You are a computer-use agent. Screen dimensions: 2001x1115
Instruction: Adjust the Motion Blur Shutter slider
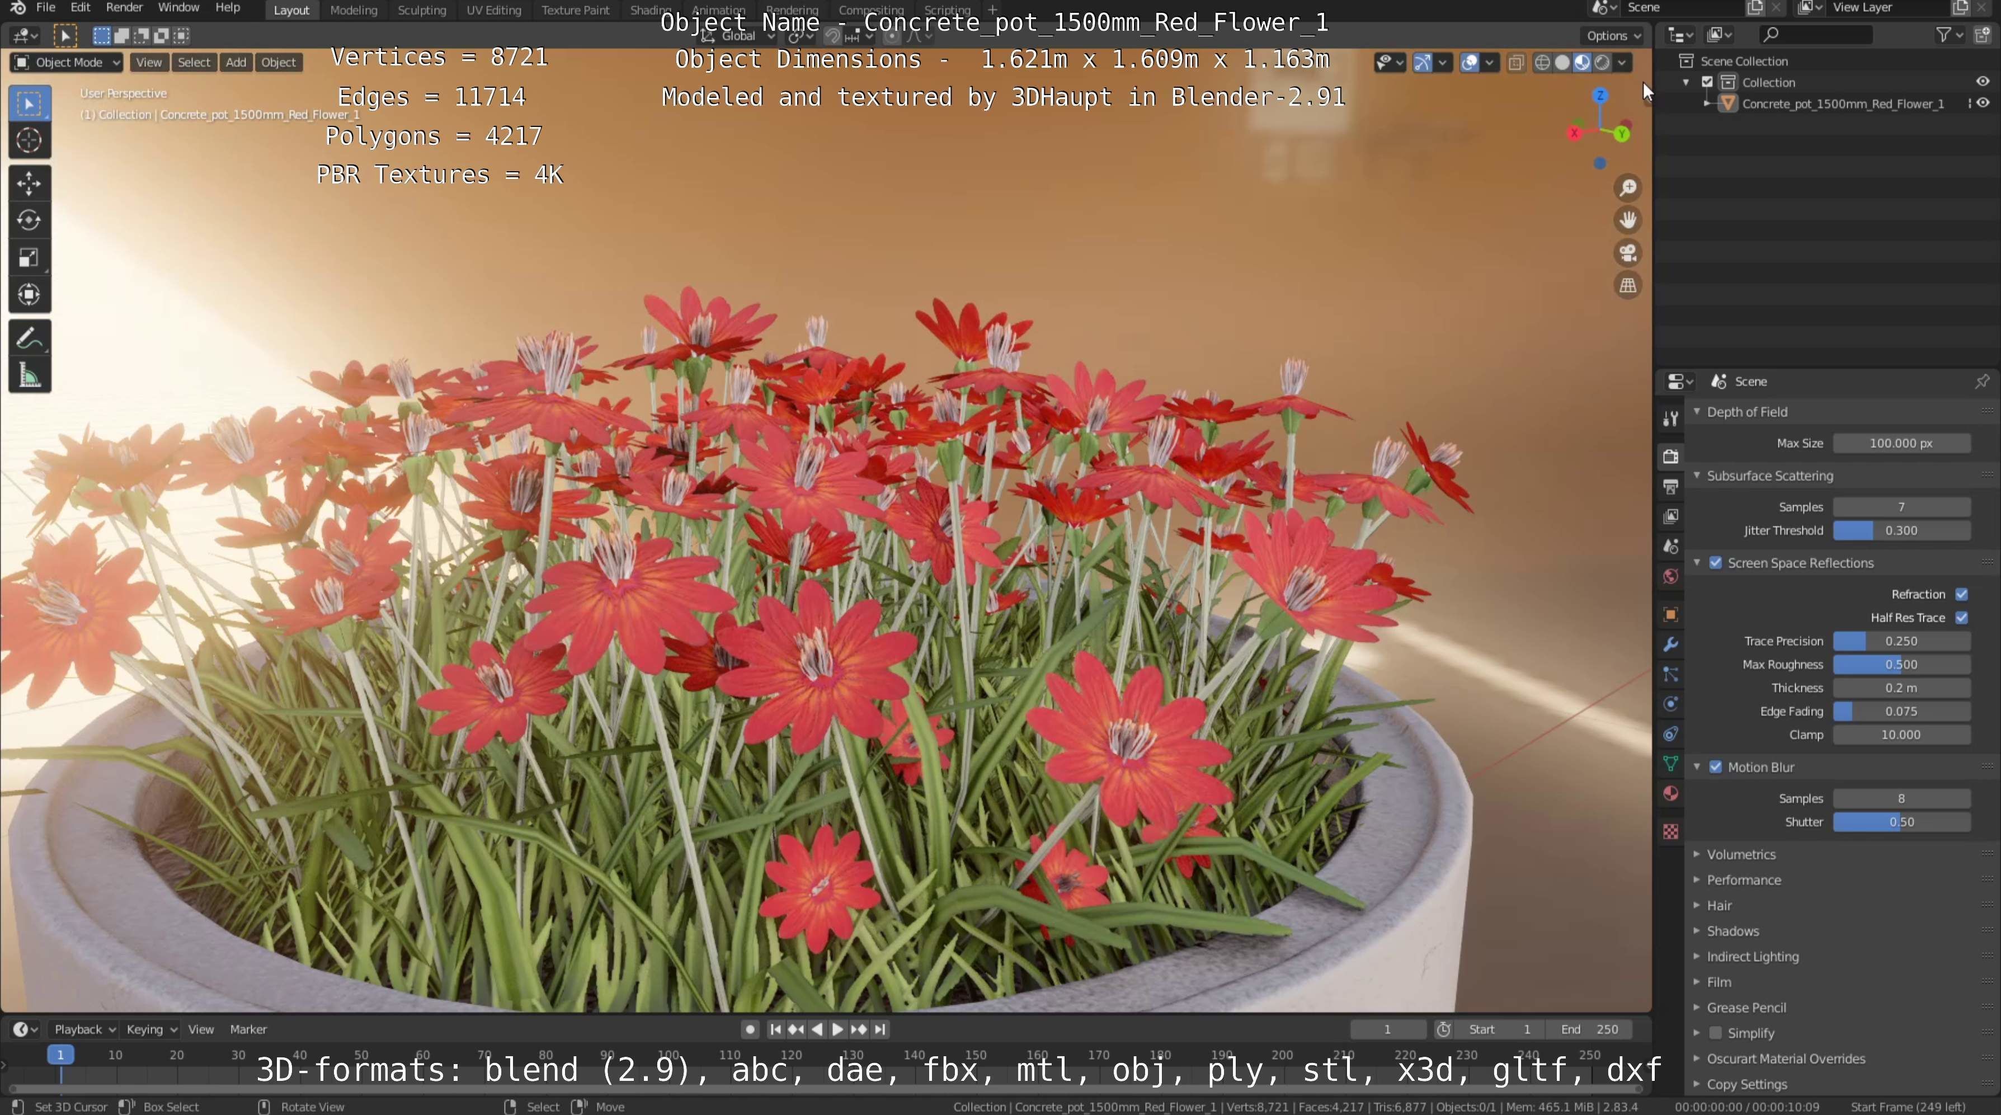(1901, 821)
